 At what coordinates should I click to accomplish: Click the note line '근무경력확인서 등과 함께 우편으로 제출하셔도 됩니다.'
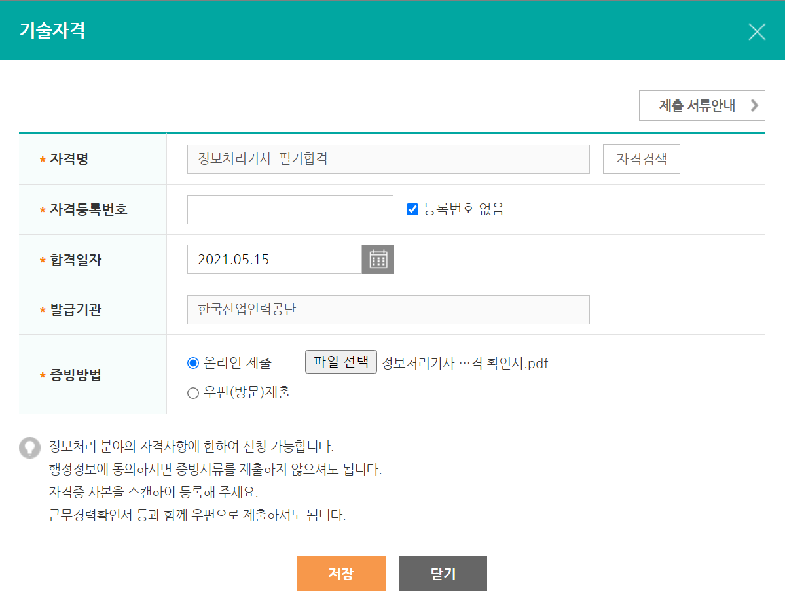(197, 515)
